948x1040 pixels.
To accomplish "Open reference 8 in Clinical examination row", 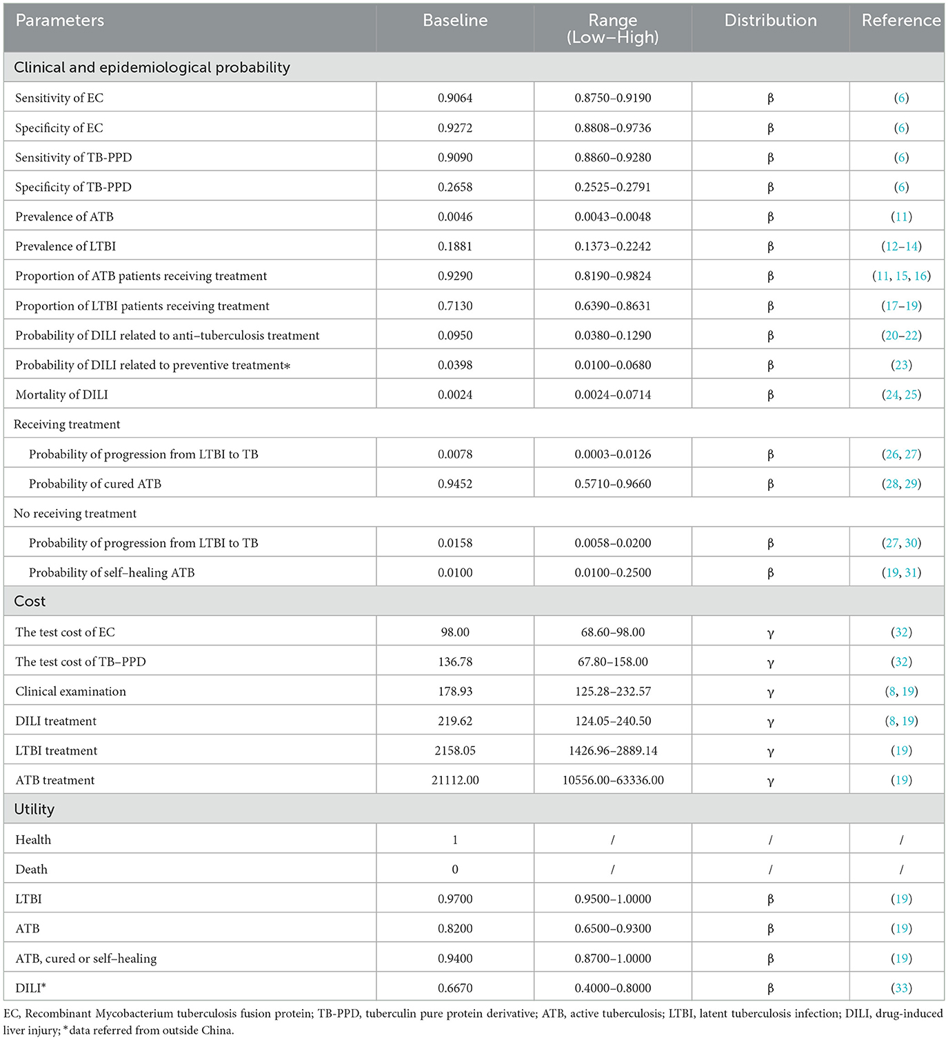I will coord(892,691).
